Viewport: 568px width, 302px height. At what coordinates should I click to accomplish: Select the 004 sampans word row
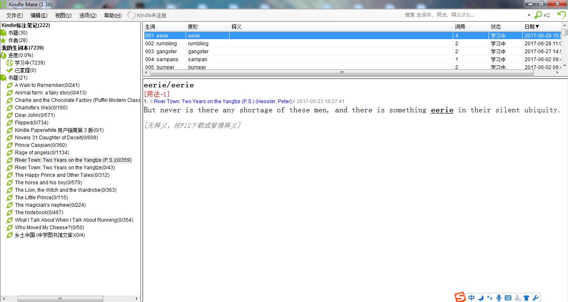[352, 59]
